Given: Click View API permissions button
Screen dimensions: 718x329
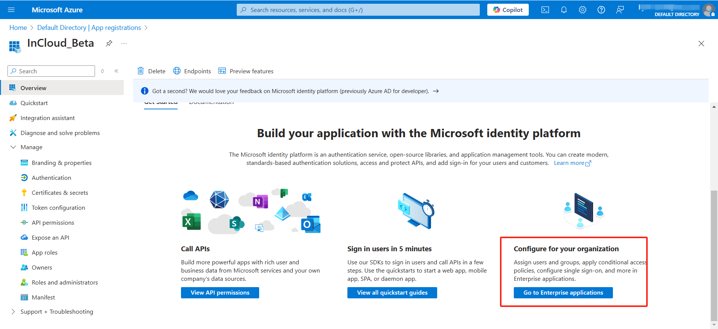Looking at the screenshot, I should (x=220, y=293).
